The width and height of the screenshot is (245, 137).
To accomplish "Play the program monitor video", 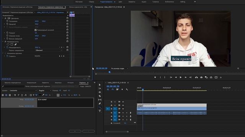I will 181,77.
